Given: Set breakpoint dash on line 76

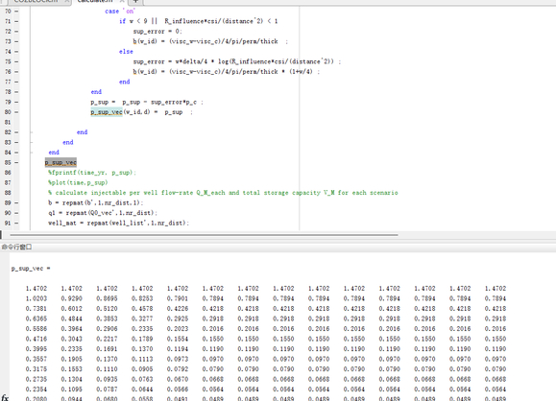Looking at the screenshot, I should pyautogui.click(x=16, y=72).
